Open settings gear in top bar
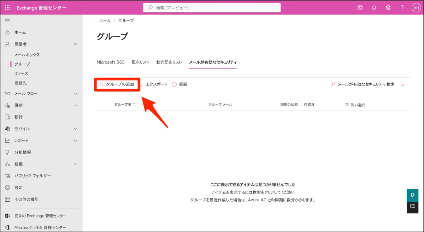Screen dimensions: 424x232 tap(388, 7)
